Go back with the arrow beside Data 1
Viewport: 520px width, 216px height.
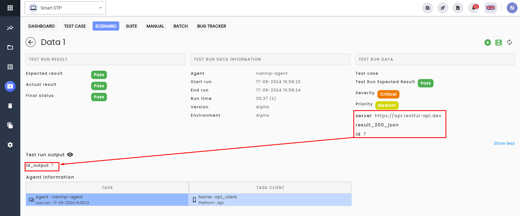coord(31,42)
